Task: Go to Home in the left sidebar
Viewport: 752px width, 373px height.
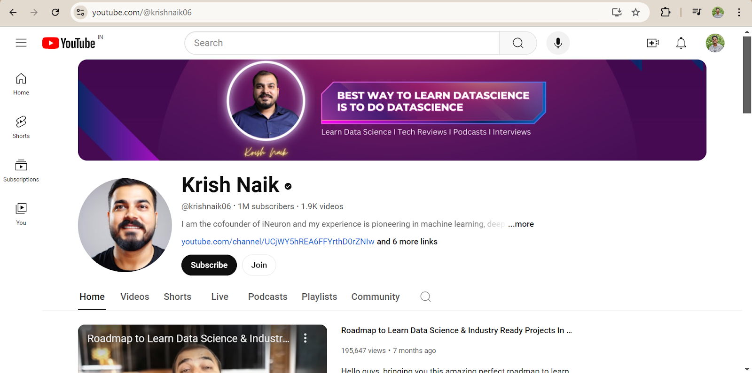Action: (21, 84)
